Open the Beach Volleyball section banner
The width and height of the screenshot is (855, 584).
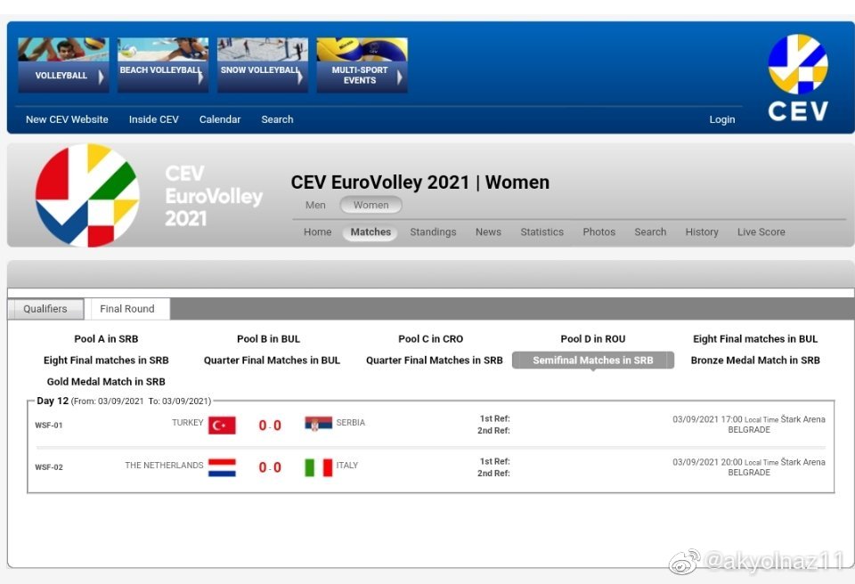pos(162,65)
